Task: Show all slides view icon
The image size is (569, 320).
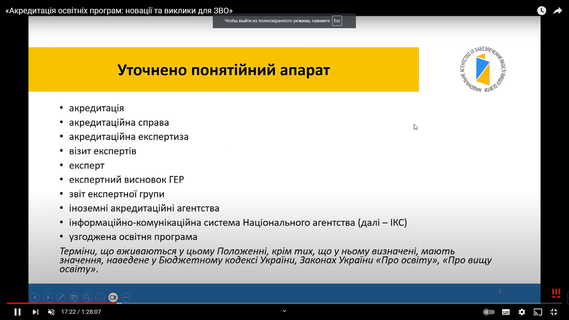Action: click(74, 297)
